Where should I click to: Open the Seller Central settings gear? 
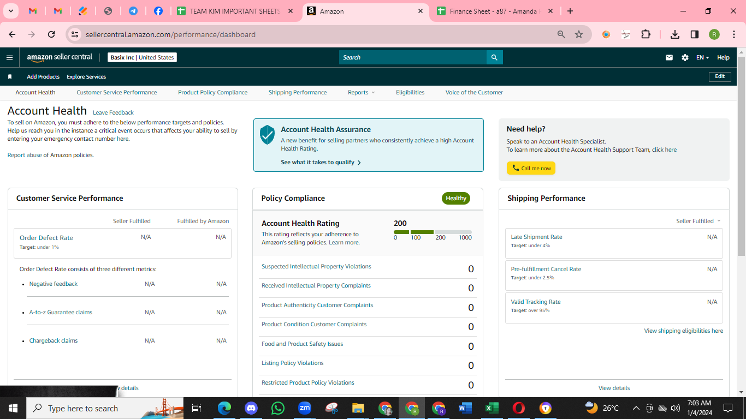pos(685,57)
